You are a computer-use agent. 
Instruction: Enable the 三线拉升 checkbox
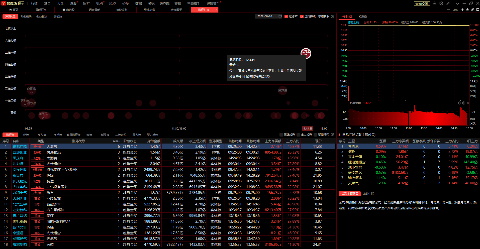click(x=281, y=135)
